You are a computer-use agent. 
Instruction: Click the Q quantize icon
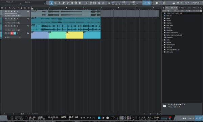(99, 3)
